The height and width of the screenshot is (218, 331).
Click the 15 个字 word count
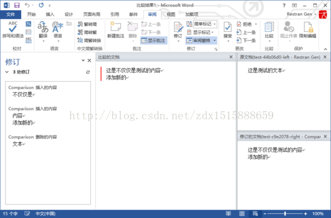click(10, 214)
